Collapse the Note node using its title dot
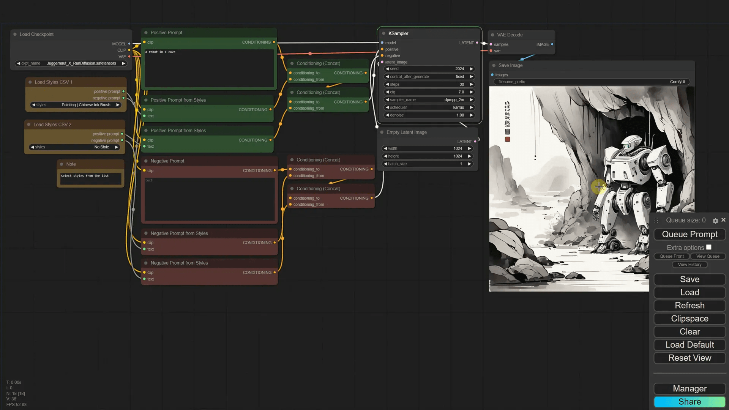Image resolution: width=729 pixels, height=410 pixels. 62,164
